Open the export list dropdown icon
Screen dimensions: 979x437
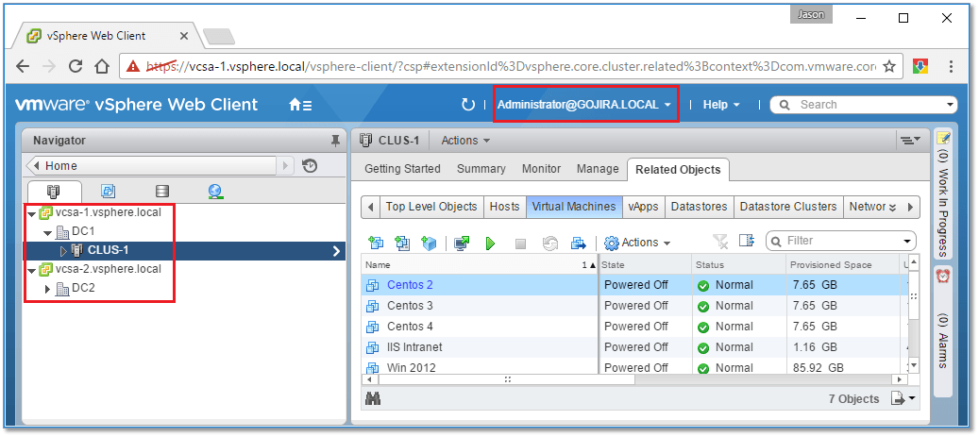pyautogui.click(x=903, y=398)
